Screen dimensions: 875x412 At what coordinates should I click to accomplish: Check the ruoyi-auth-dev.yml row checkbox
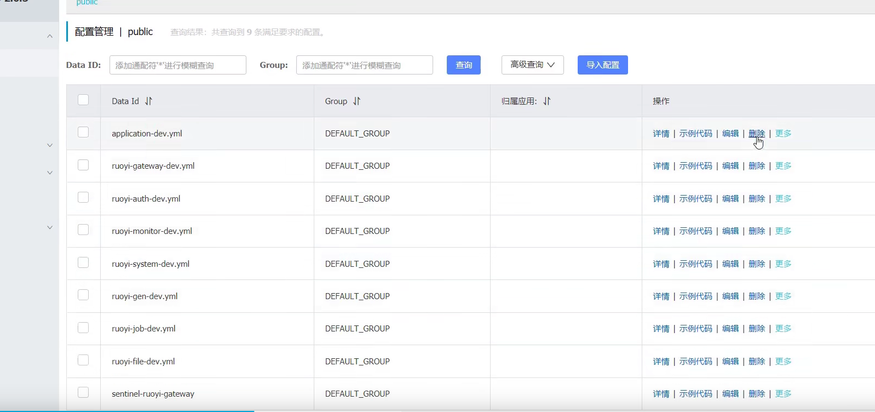pos(83,197)
